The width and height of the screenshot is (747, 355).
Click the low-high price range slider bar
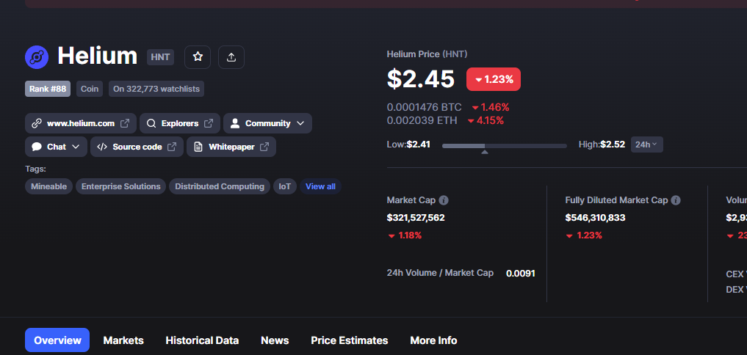505,146
